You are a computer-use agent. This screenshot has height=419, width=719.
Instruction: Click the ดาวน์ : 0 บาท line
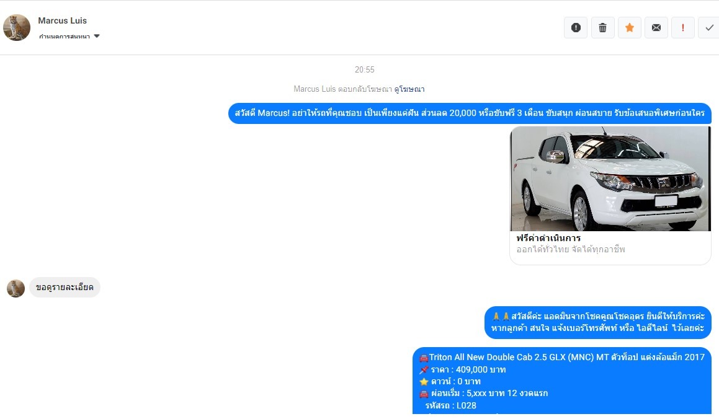[x=450, y=381]
